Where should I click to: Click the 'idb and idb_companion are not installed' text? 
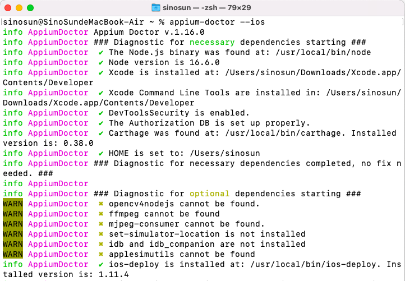click(x=207, y=244)
